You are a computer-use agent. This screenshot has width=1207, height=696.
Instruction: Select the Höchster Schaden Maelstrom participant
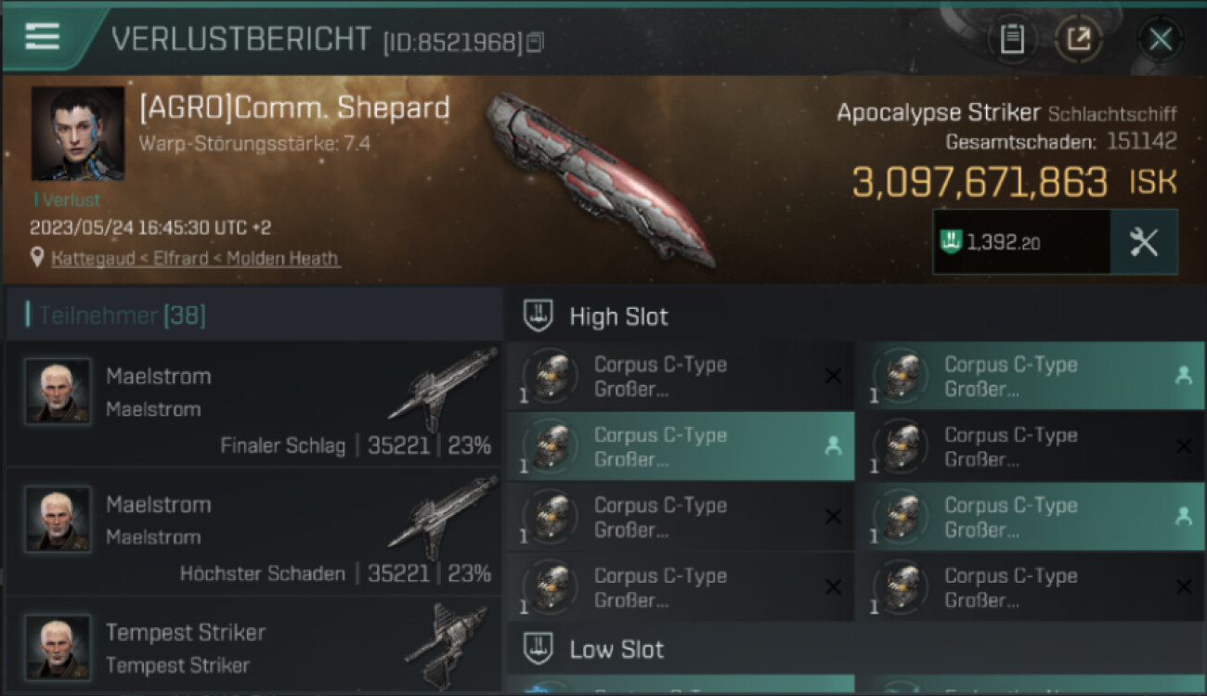pos(253,532)
